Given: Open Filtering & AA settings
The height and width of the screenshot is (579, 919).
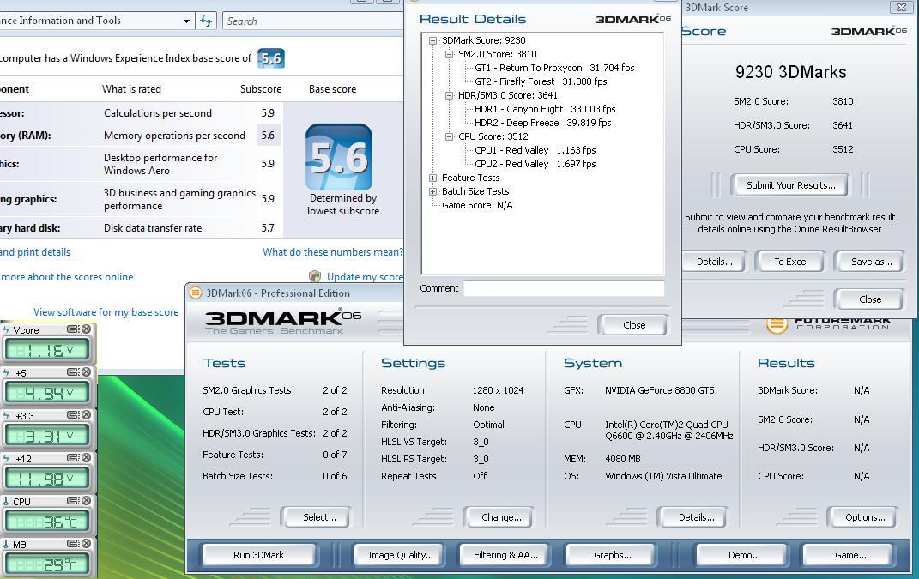Looking at the screenshot, I should pyautogui.click(x=505, y=554).
